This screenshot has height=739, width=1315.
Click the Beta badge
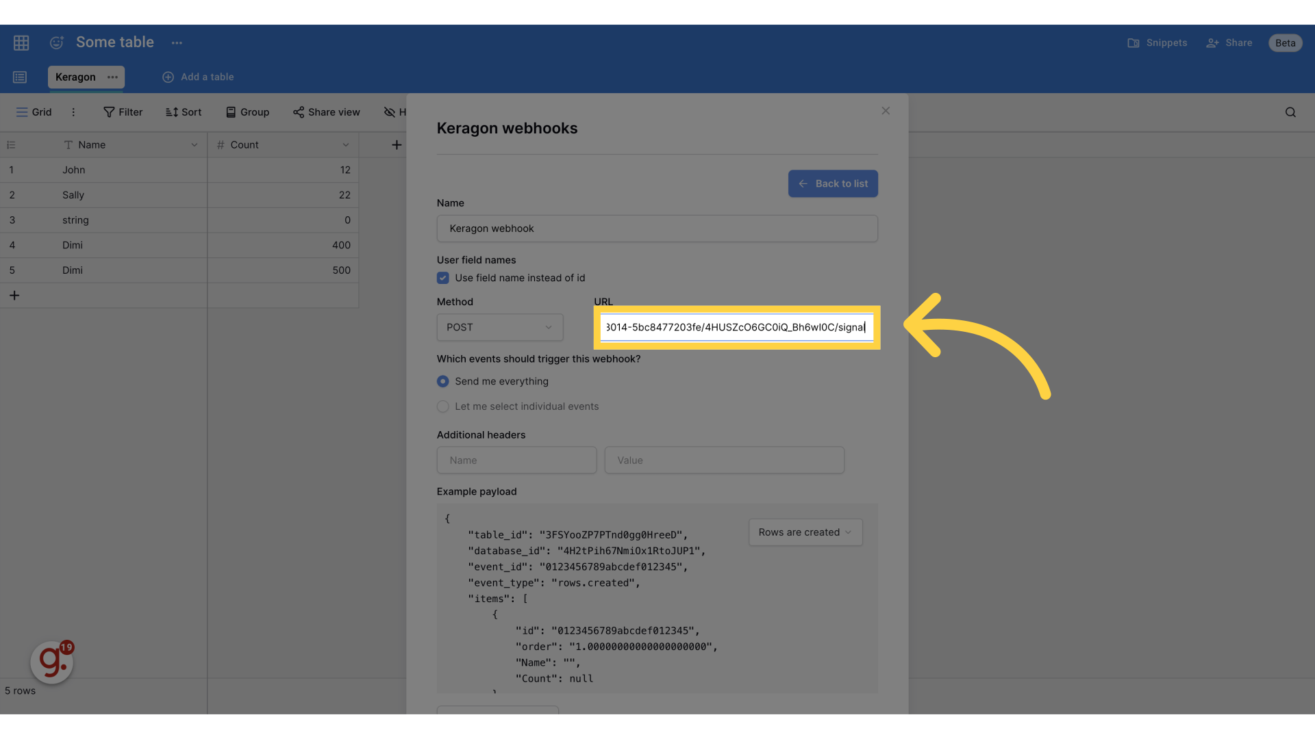point(1286,42)
